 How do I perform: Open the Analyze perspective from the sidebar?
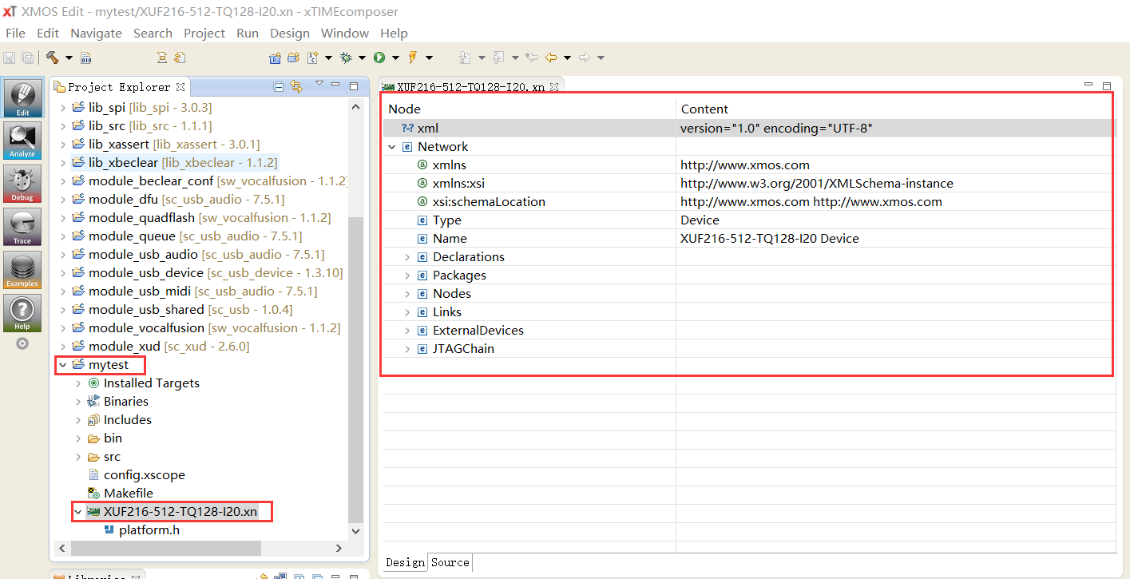tap(22, 141)
